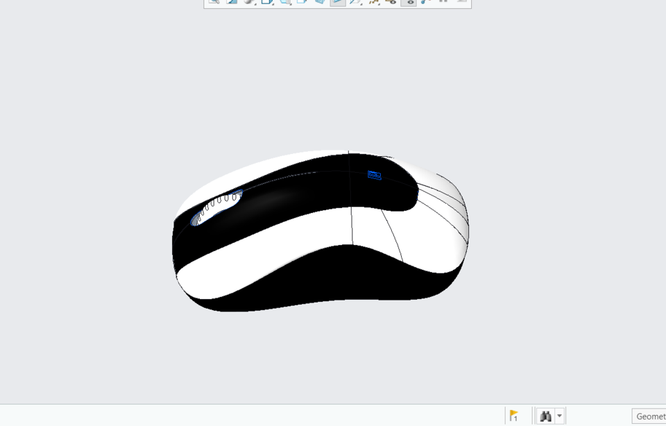Screen dimensions: 666x426
Task: Select the Refit zoom magnifier icon
Action: (x=213, y=2)
